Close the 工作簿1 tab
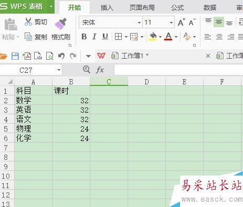 point(208,56)
